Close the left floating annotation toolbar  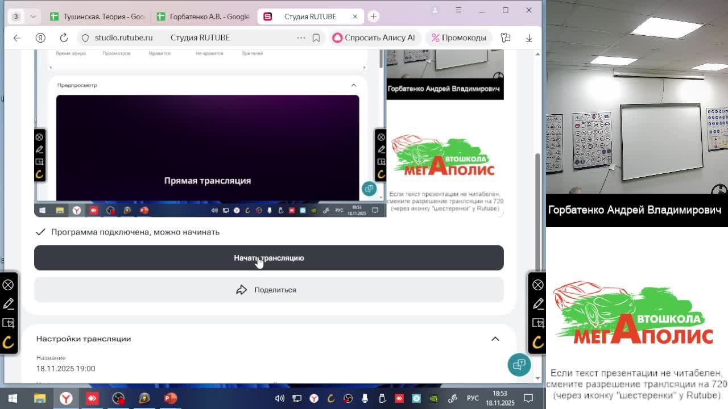click(x=8, y=285)
